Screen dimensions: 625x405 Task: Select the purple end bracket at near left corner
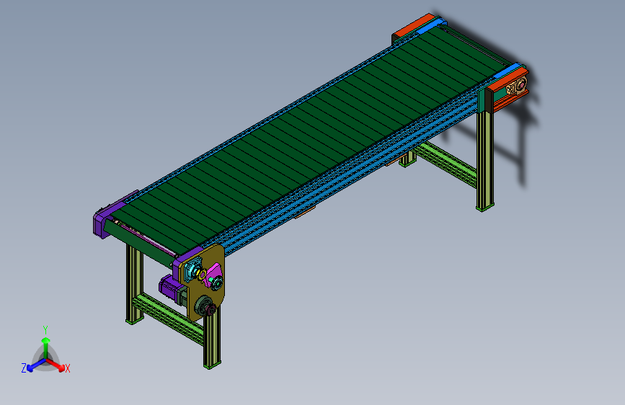tap(107, 218)
